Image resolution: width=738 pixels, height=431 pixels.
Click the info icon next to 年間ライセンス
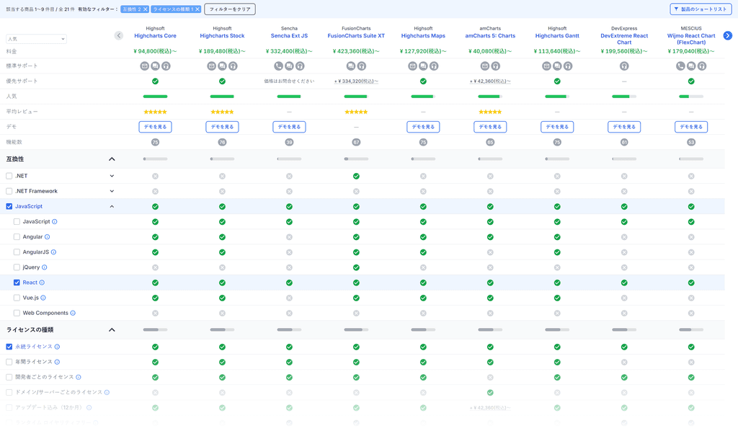click(x=57, y=362)
